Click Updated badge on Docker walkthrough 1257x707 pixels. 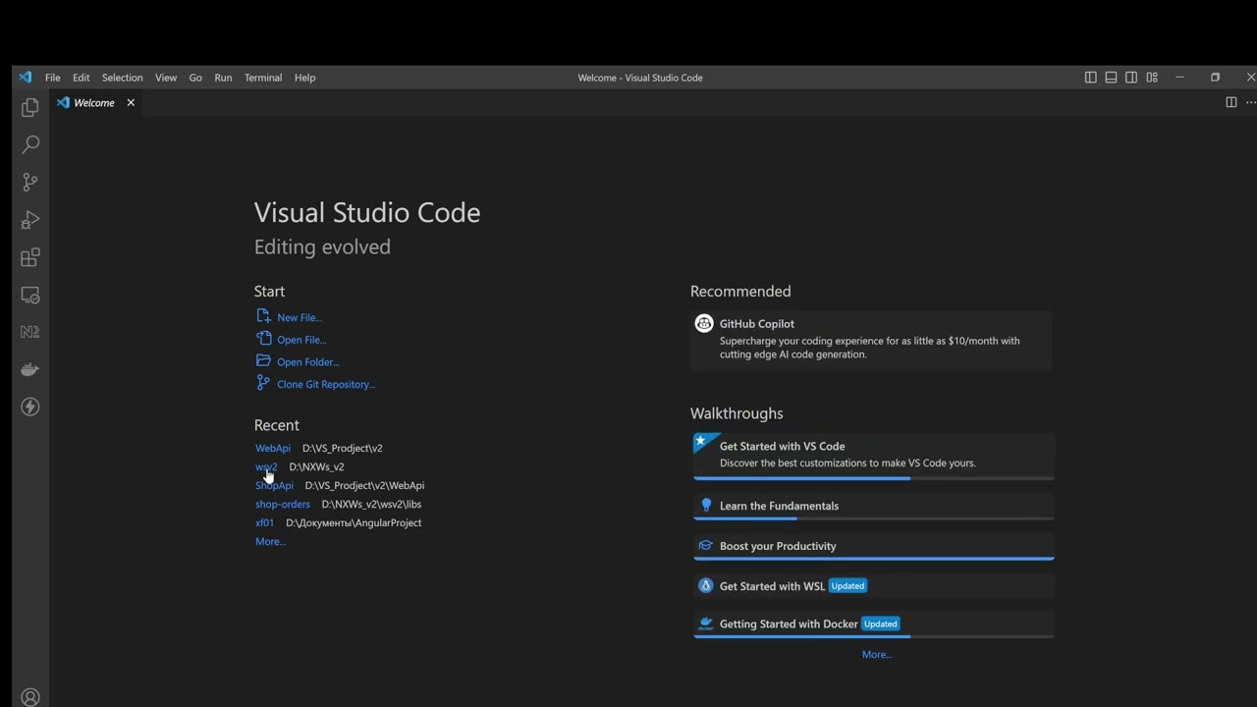881,624
